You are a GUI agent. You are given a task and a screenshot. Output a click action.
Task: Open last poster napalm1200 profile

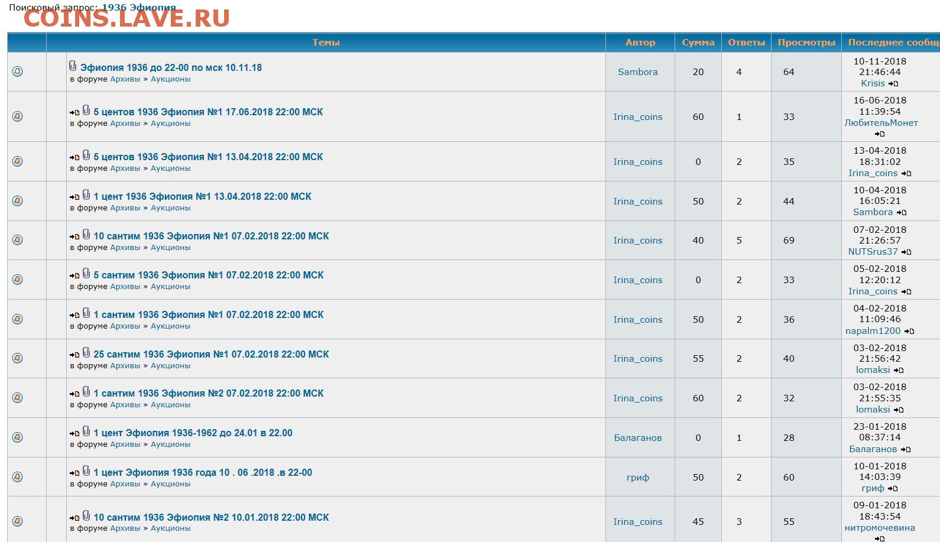[873, 331]
